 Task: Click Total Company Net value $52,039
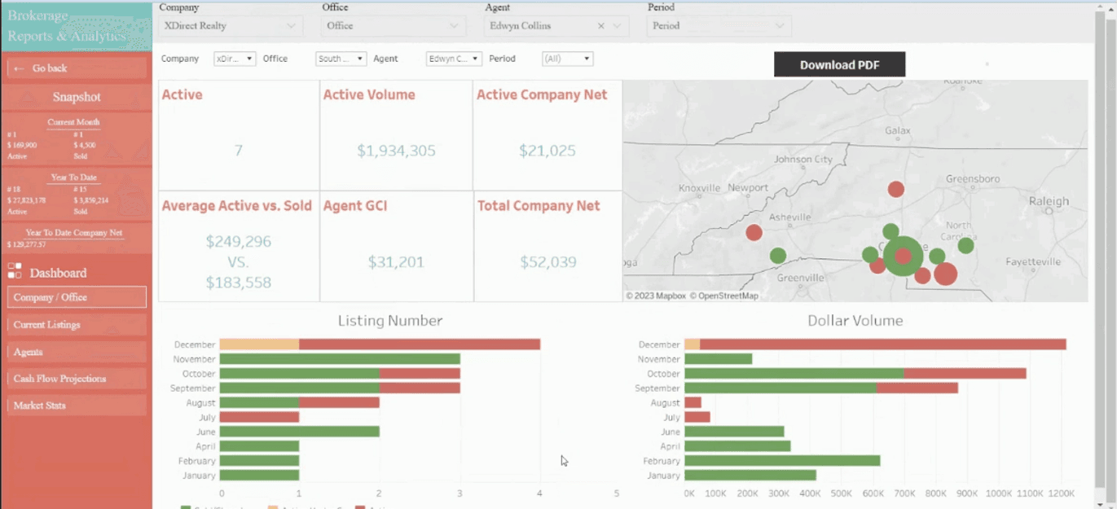pos(547,262)
